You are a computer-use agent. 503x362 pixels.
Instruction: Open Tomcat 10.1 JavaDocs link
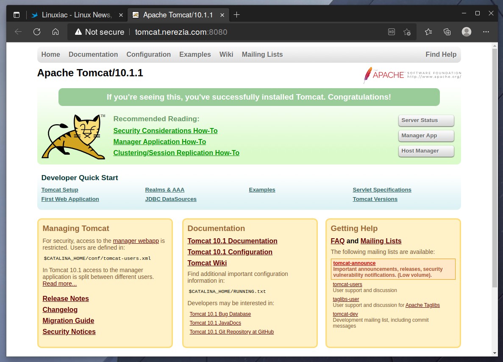[x=215, y=323]
